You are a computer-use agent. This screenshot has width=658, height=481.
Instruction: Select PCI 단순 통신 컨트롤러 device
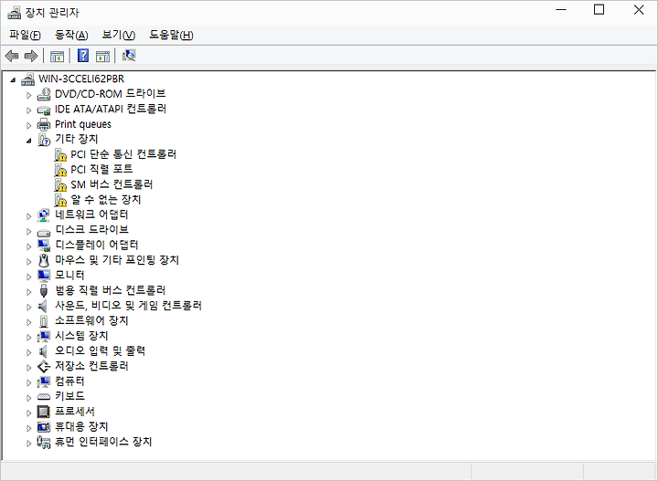point(123,154)
